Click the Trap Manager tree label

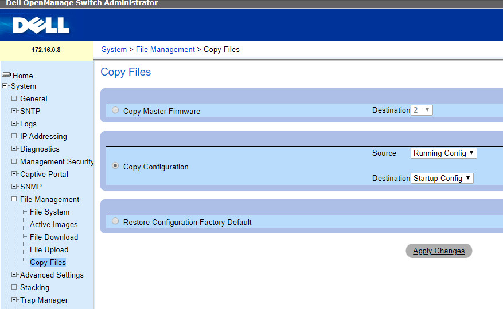[44, 300]
